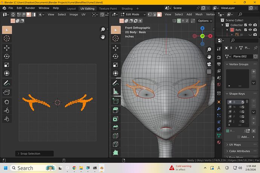Toggle camera view in 3D viewport

click(x=209, y=64)
